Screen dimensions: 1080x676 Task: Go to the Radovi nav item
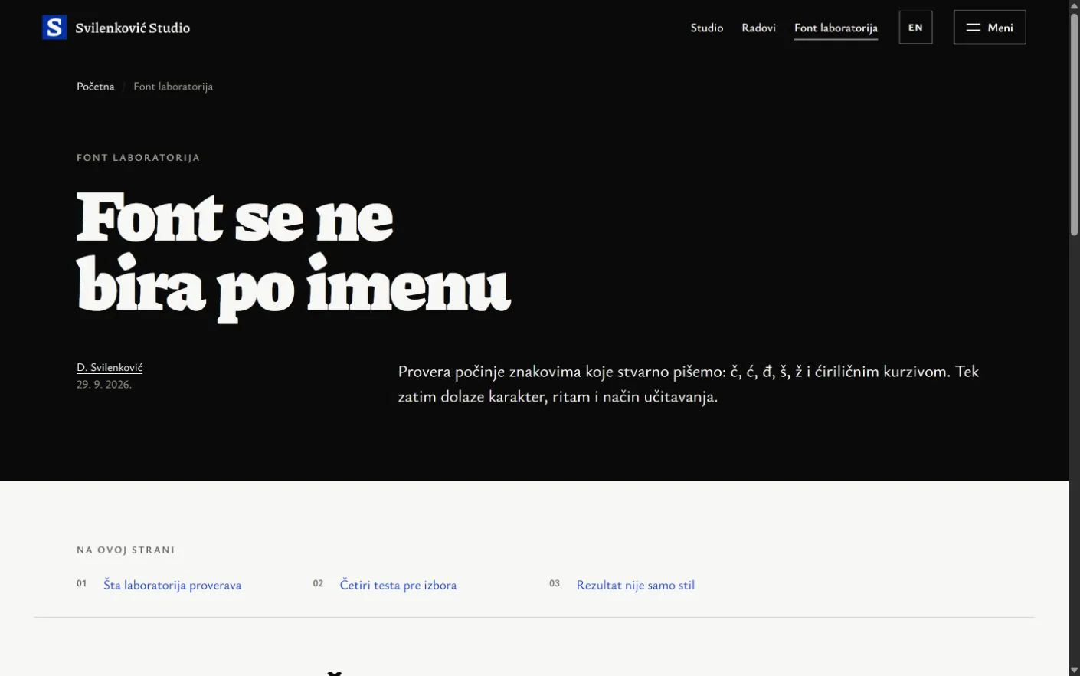pos(758,28)
